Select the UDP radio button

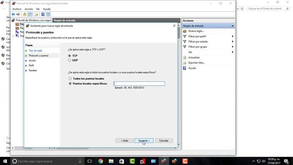coord(69,60)
